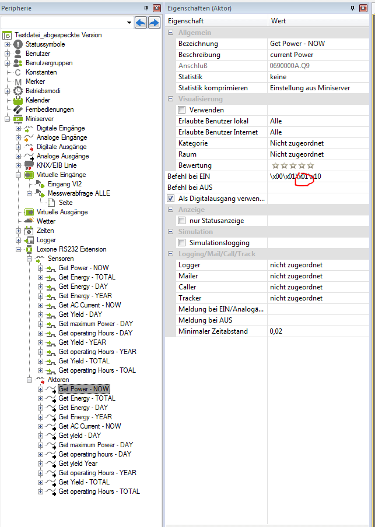This screenshot has width=375, height=527.
Task: Collapse the Loxone RS232 Extension node
Action: 18,249
